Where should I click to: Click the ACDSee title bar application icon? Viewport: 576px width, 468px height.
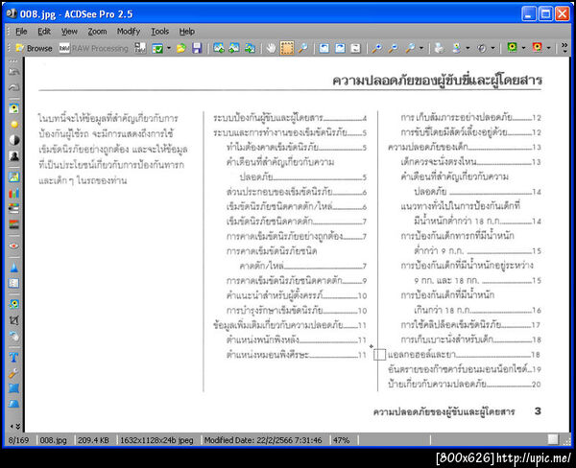point(12,14)
